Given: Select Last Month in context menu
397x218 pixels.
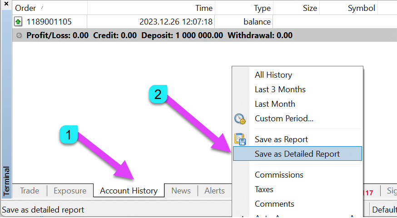Looking at the screenshot, I should click(275, 104).
